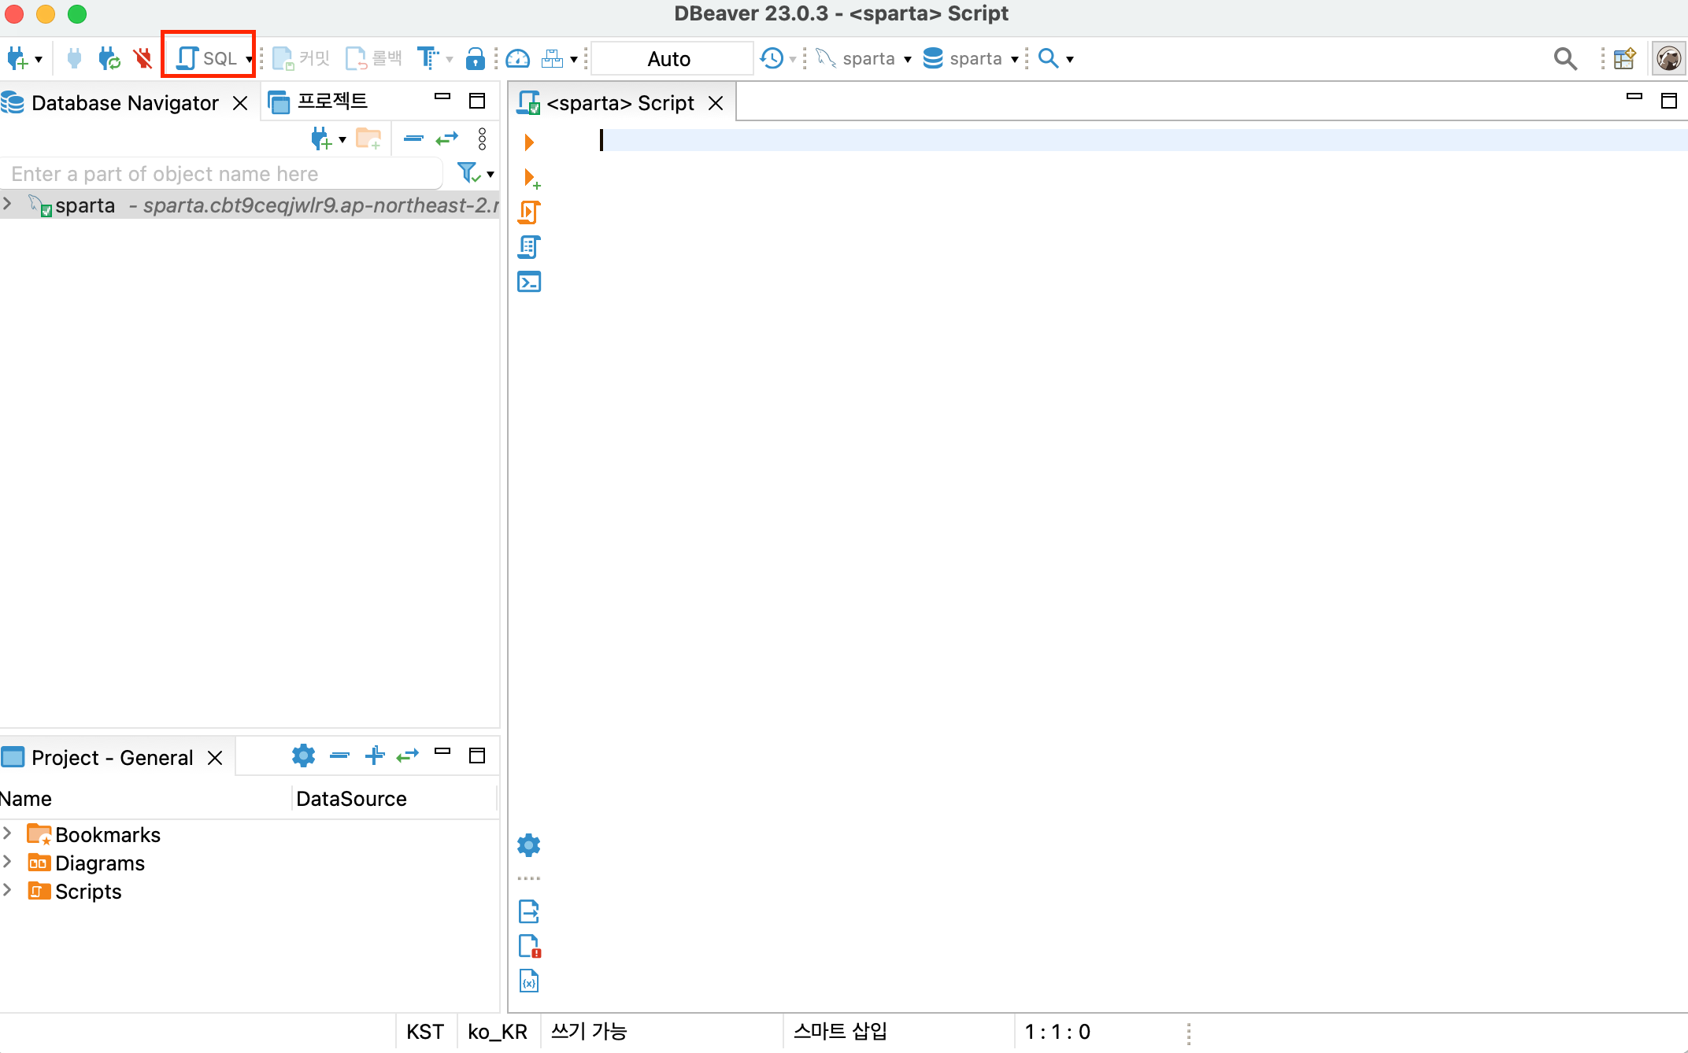Open the SQL console terminal icon
This screenshot has width=1688, height=1053.
529,282
